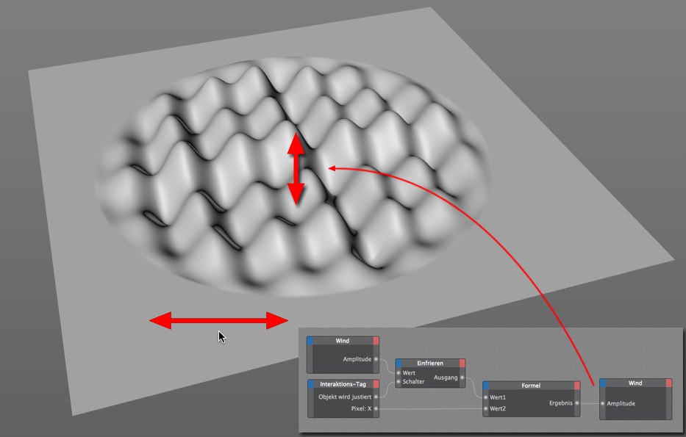Image resolution: width=686 pixels, height=437 pixels.
Task: Select the Schalter input port on Einfrieren
Action: coord(399,382)
